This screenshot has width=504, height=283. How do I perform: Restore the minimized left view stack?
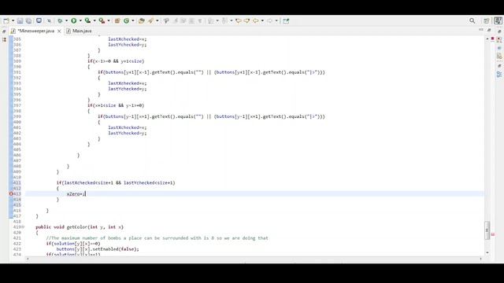pyautogui.click(x=4, y=31)
